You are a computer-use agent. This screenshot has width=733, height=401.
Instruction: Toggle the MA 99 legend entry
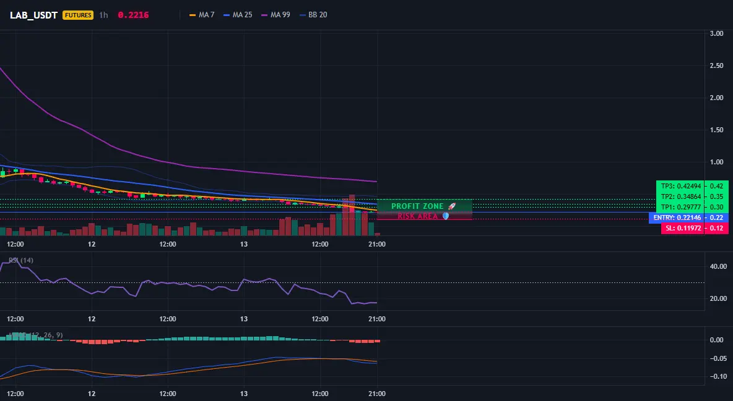tap(276, 15)
